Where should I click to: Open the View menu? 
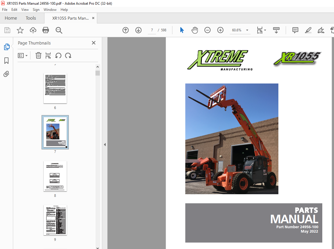(25, 10)
